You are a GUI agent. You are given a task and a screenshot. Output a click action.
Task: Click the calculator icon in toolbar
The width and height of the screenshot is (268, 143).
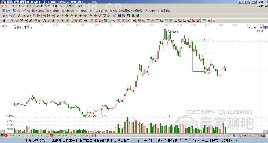point(119,16)
